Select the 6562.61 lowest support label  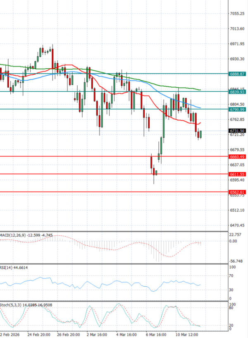237,192
